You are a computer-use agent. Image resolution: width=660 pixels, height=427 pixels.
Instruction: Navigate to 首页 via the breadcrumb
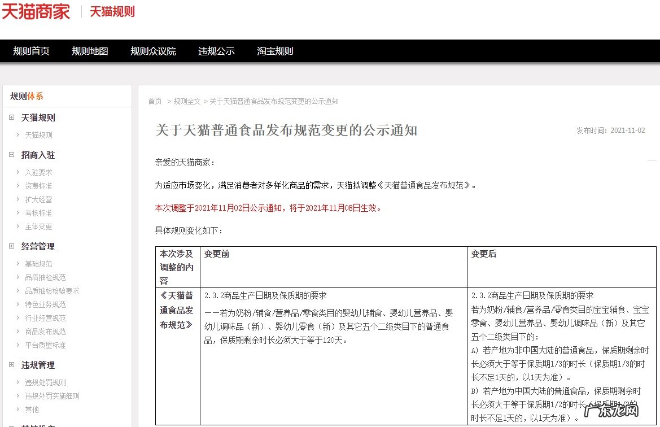pos(154,102)
